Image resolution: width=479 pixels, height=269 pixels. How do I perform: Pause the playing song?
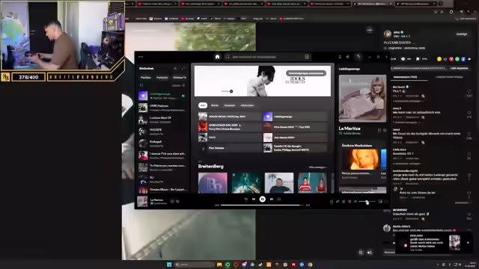click(263, 200)
